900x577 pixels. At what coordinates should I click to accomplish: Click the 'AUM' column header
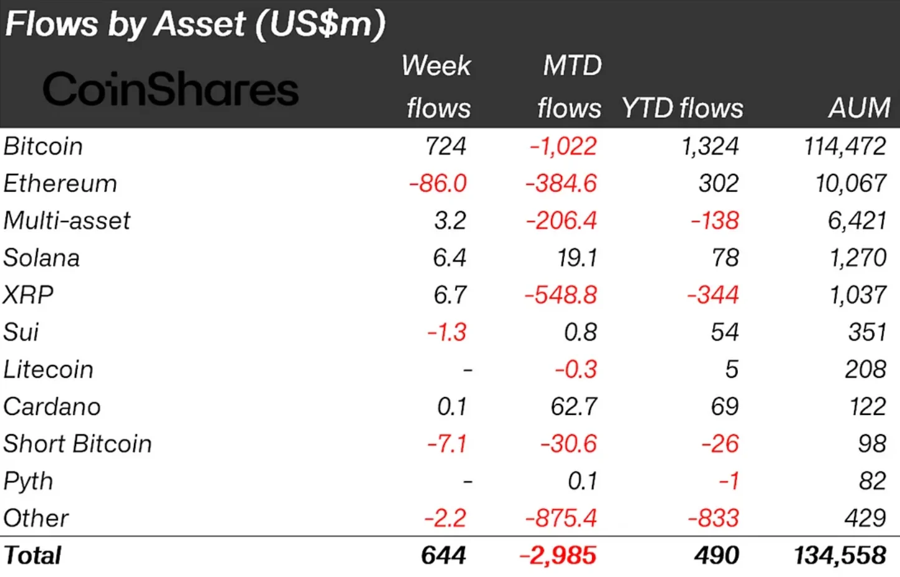859,108
